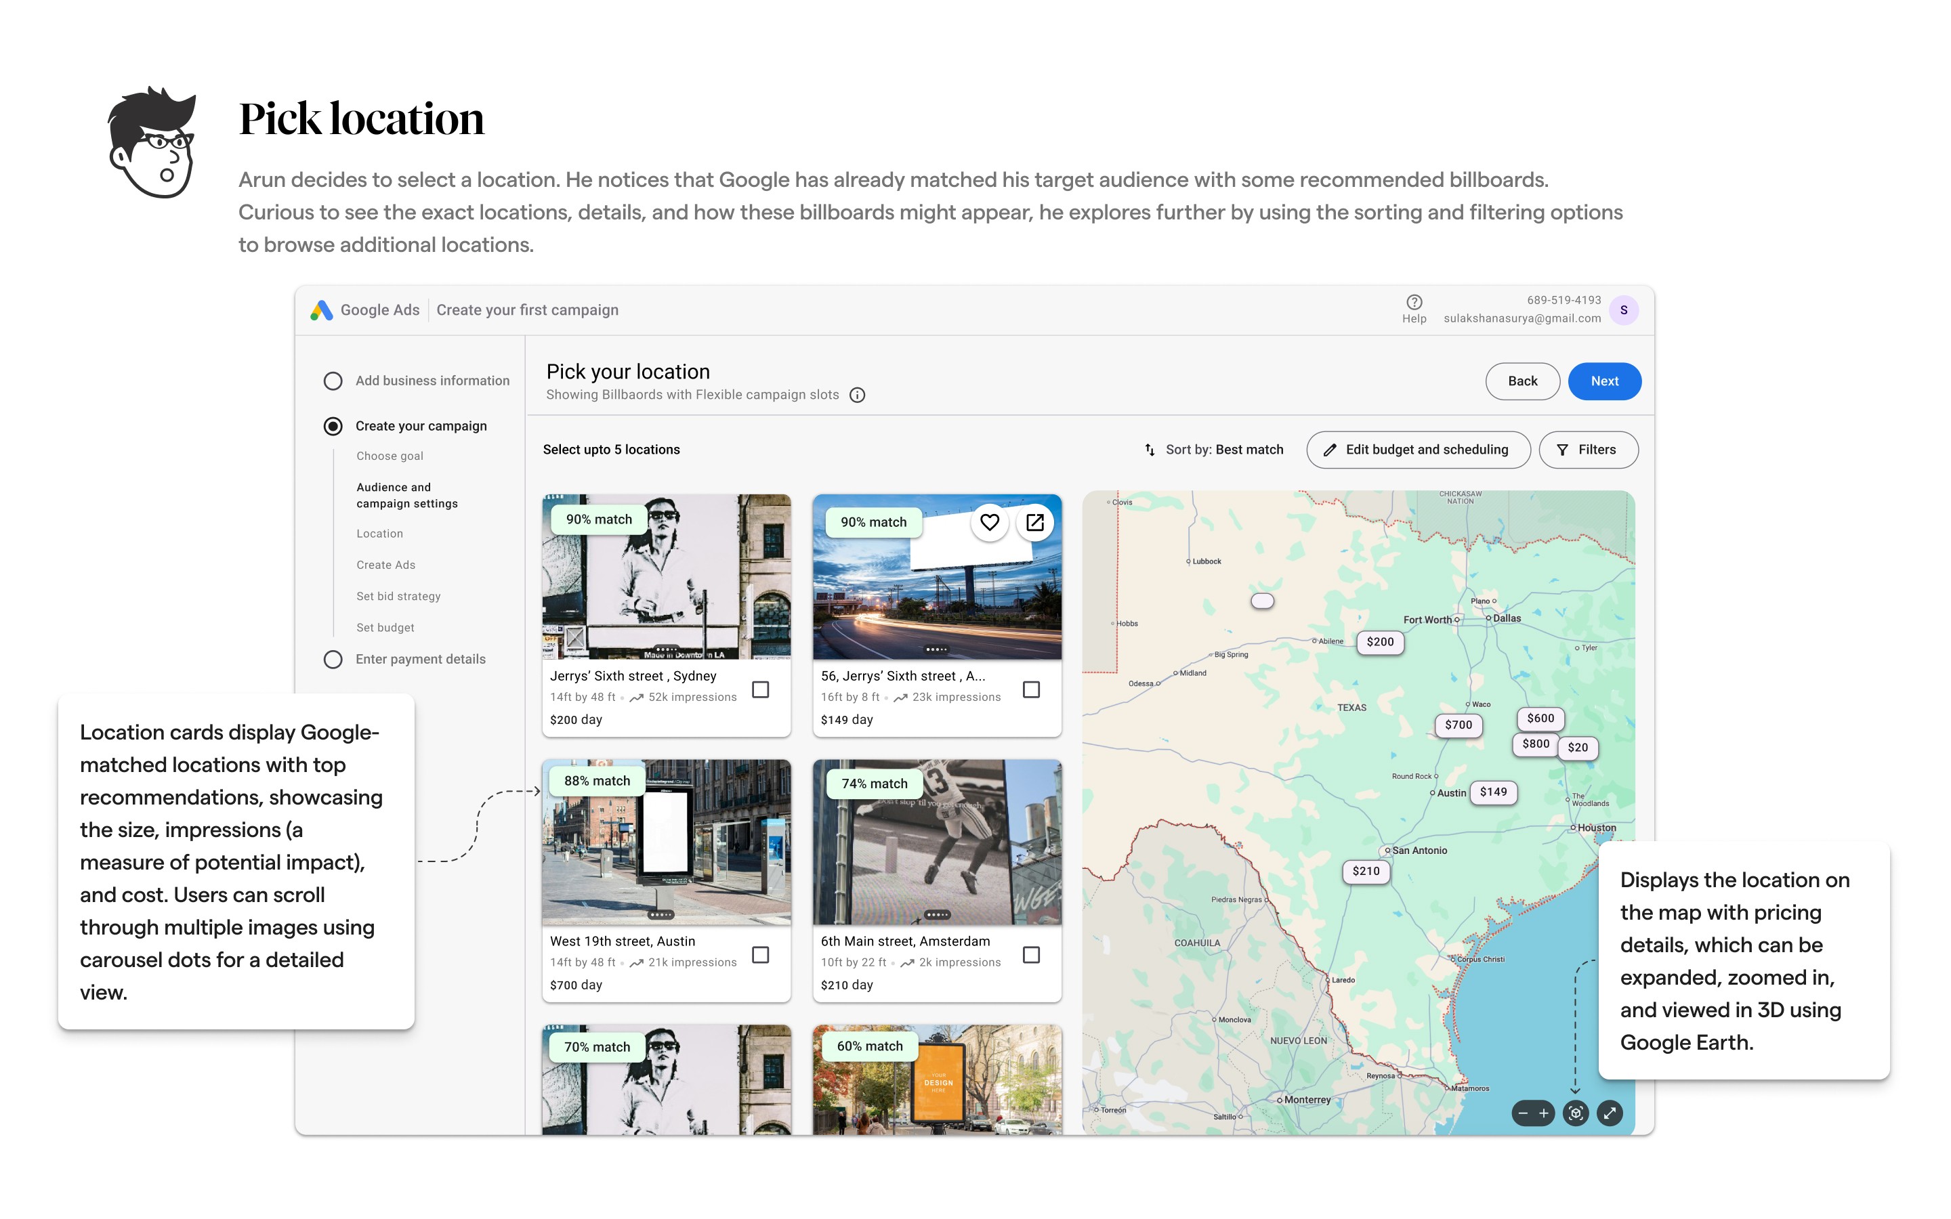This screenshot has height=1219, width=1951.
Task: Click the heart favorite icon on billboard card
Action: (989, 522)
